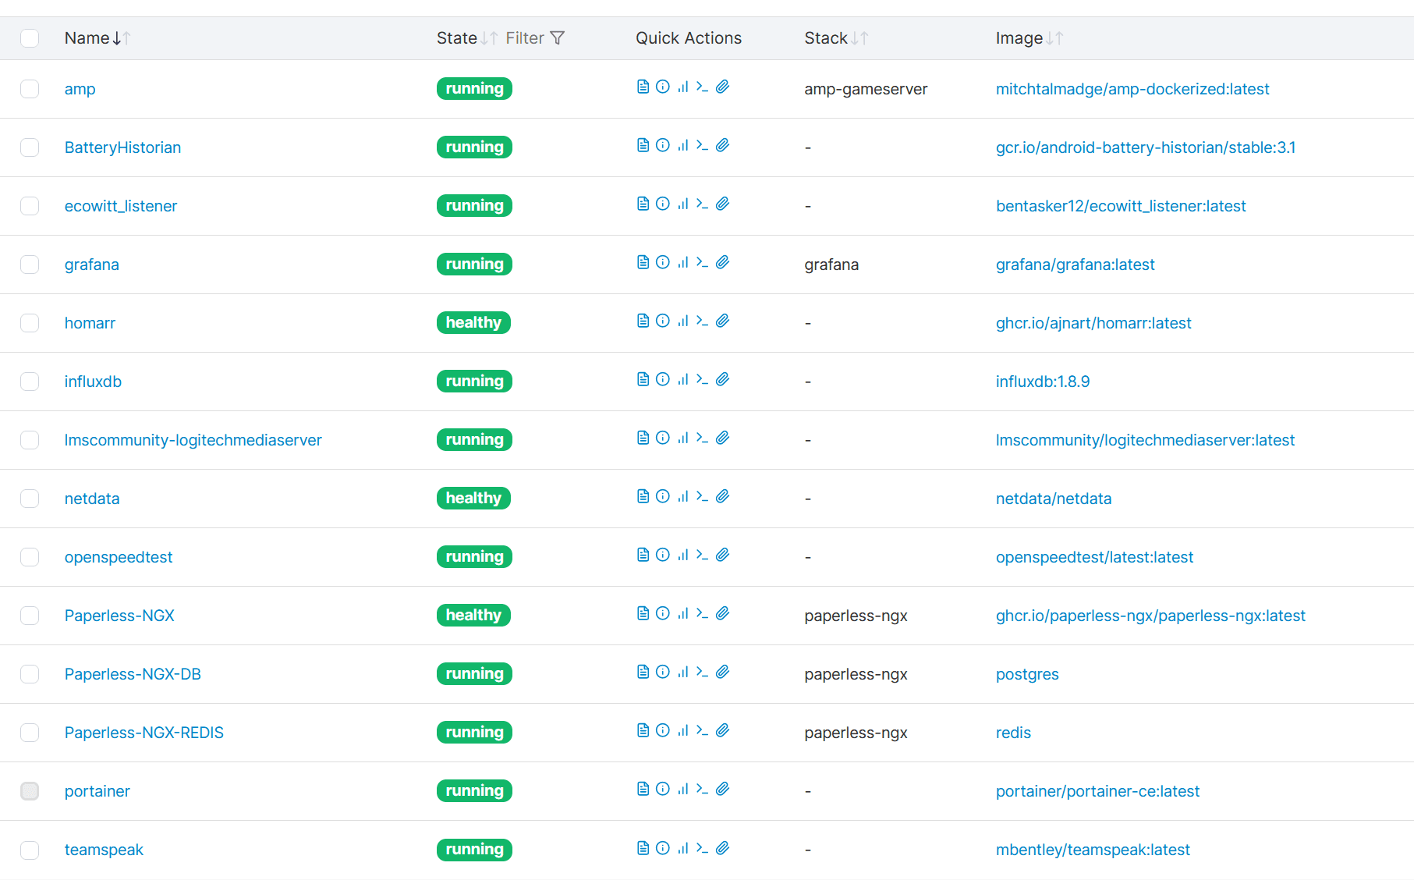This screenshot has height=891, width=1414.
Task: Open stats icon for BatteryHistorian container
Action: (x=682, y=145)
